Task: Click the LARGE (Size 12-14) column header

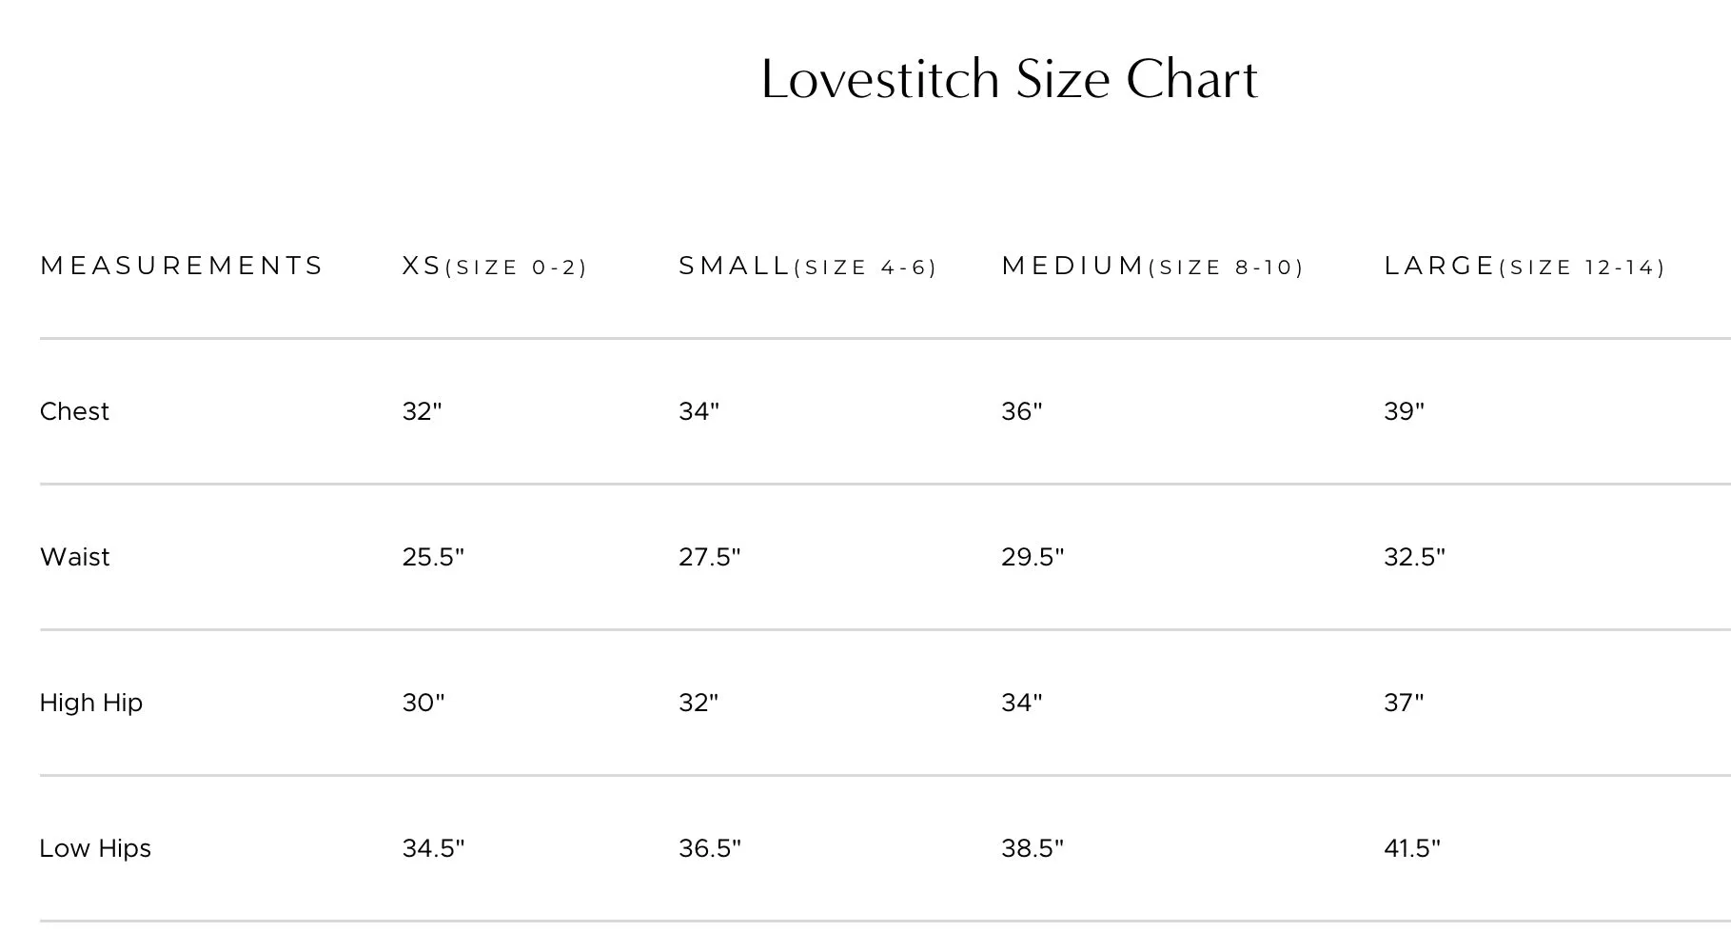Action: (1524, 267)
